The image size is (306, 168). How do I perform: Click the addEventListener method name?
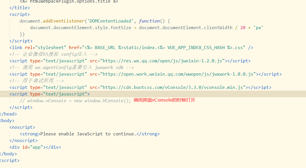(64, 21)
